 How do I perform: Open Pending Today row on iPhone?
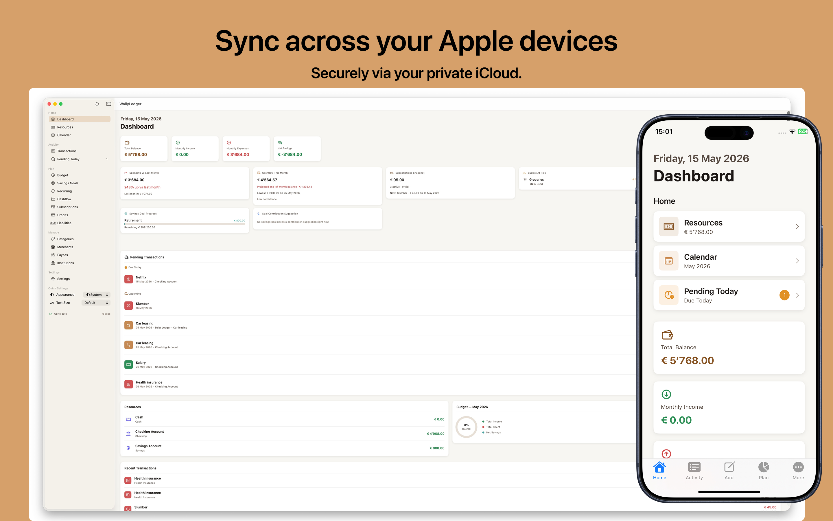[x=729, y=295]
